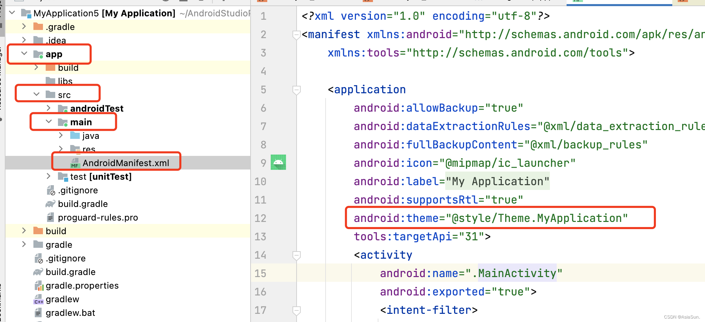The height and width of the screenshot is (322, 705).
Task: Click the main source folder icon
Action: coord(63,122)
